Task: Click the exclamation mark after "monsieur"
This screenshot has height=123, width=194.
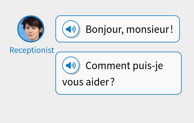Action: (172, 30)
